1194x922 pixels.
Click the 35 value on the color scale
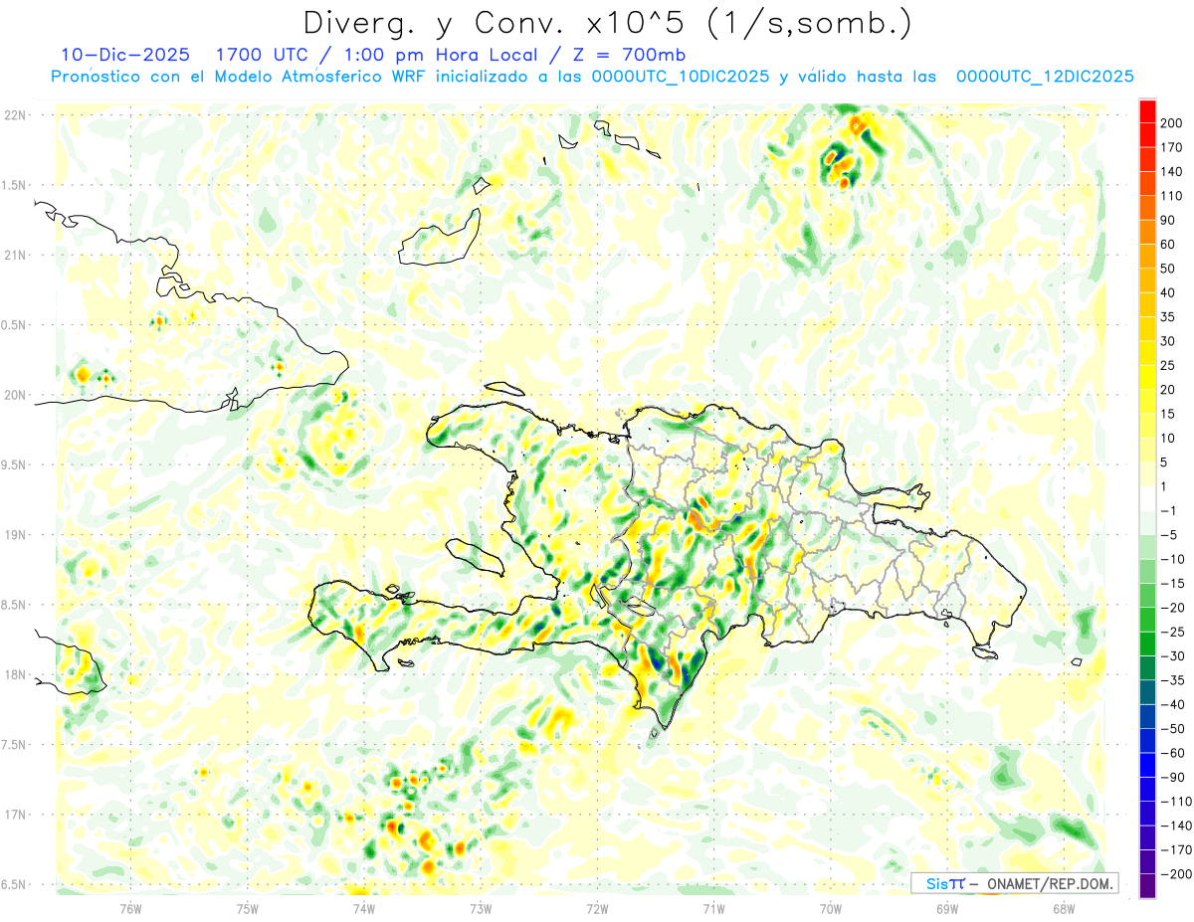(1169, 317)
